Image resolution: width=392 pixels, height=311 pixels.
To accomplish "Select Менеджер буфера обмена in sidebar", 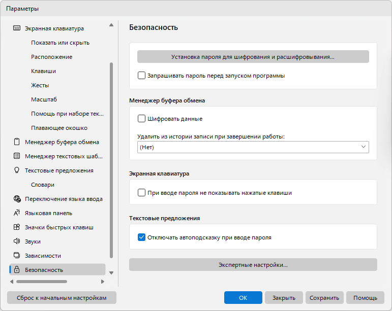I will (x=62, y=142).
